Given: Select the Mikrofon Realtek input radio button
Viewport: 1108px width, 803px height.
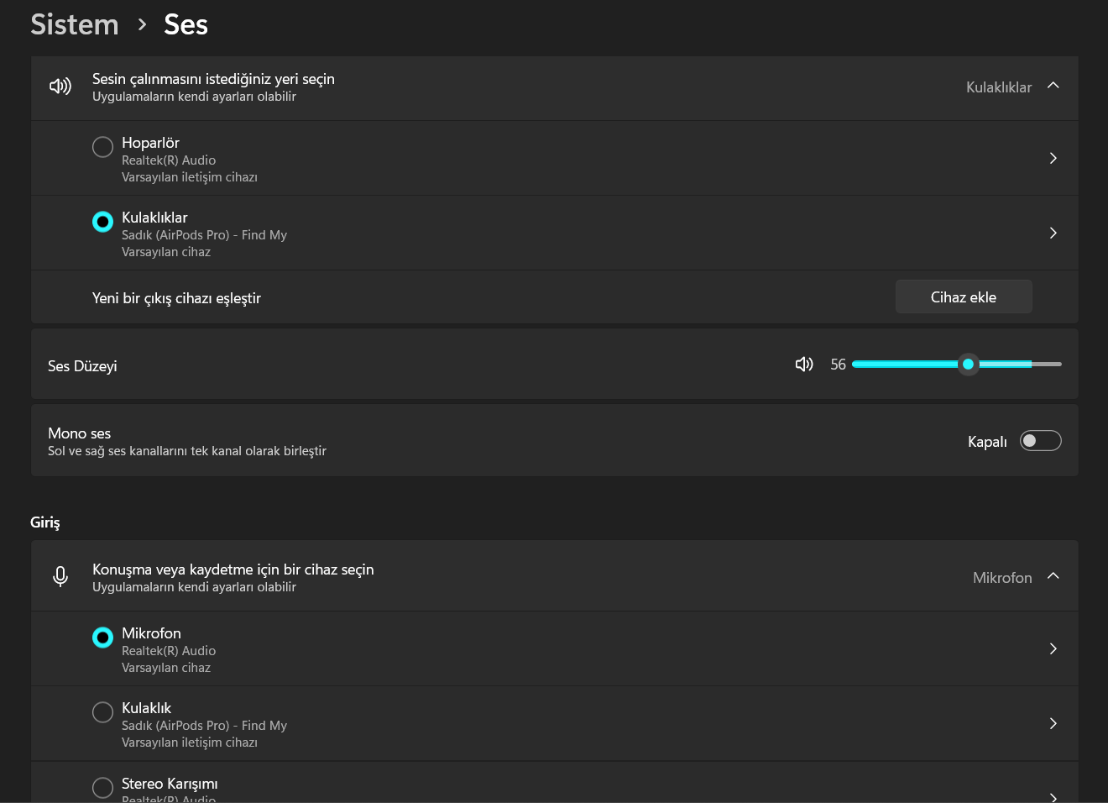Looking at the screenshot, I should coord(102,638).
